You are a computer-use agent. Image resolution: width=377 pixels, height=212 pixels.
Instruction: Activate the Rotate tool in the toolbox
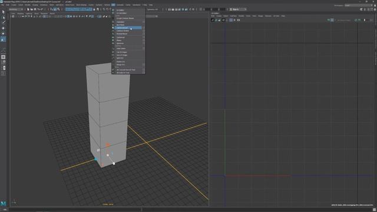pyautogui.click(x=4, y=34)
